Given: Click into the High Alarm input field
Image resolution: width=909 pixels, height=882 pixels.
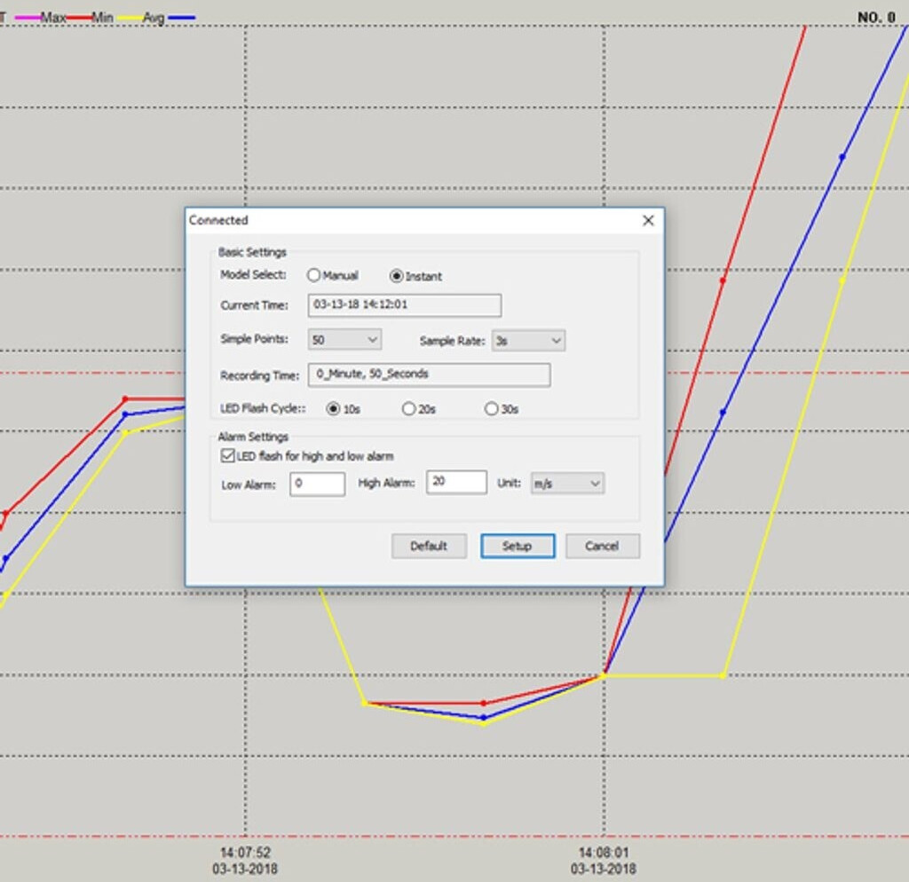Looking at the screenshot, I should 456,483.
